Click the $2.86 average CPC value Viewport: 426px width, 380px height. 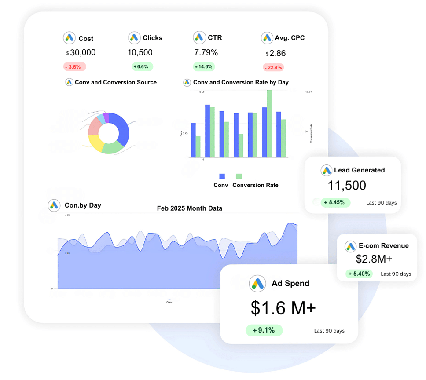click(x=275, y=53)
